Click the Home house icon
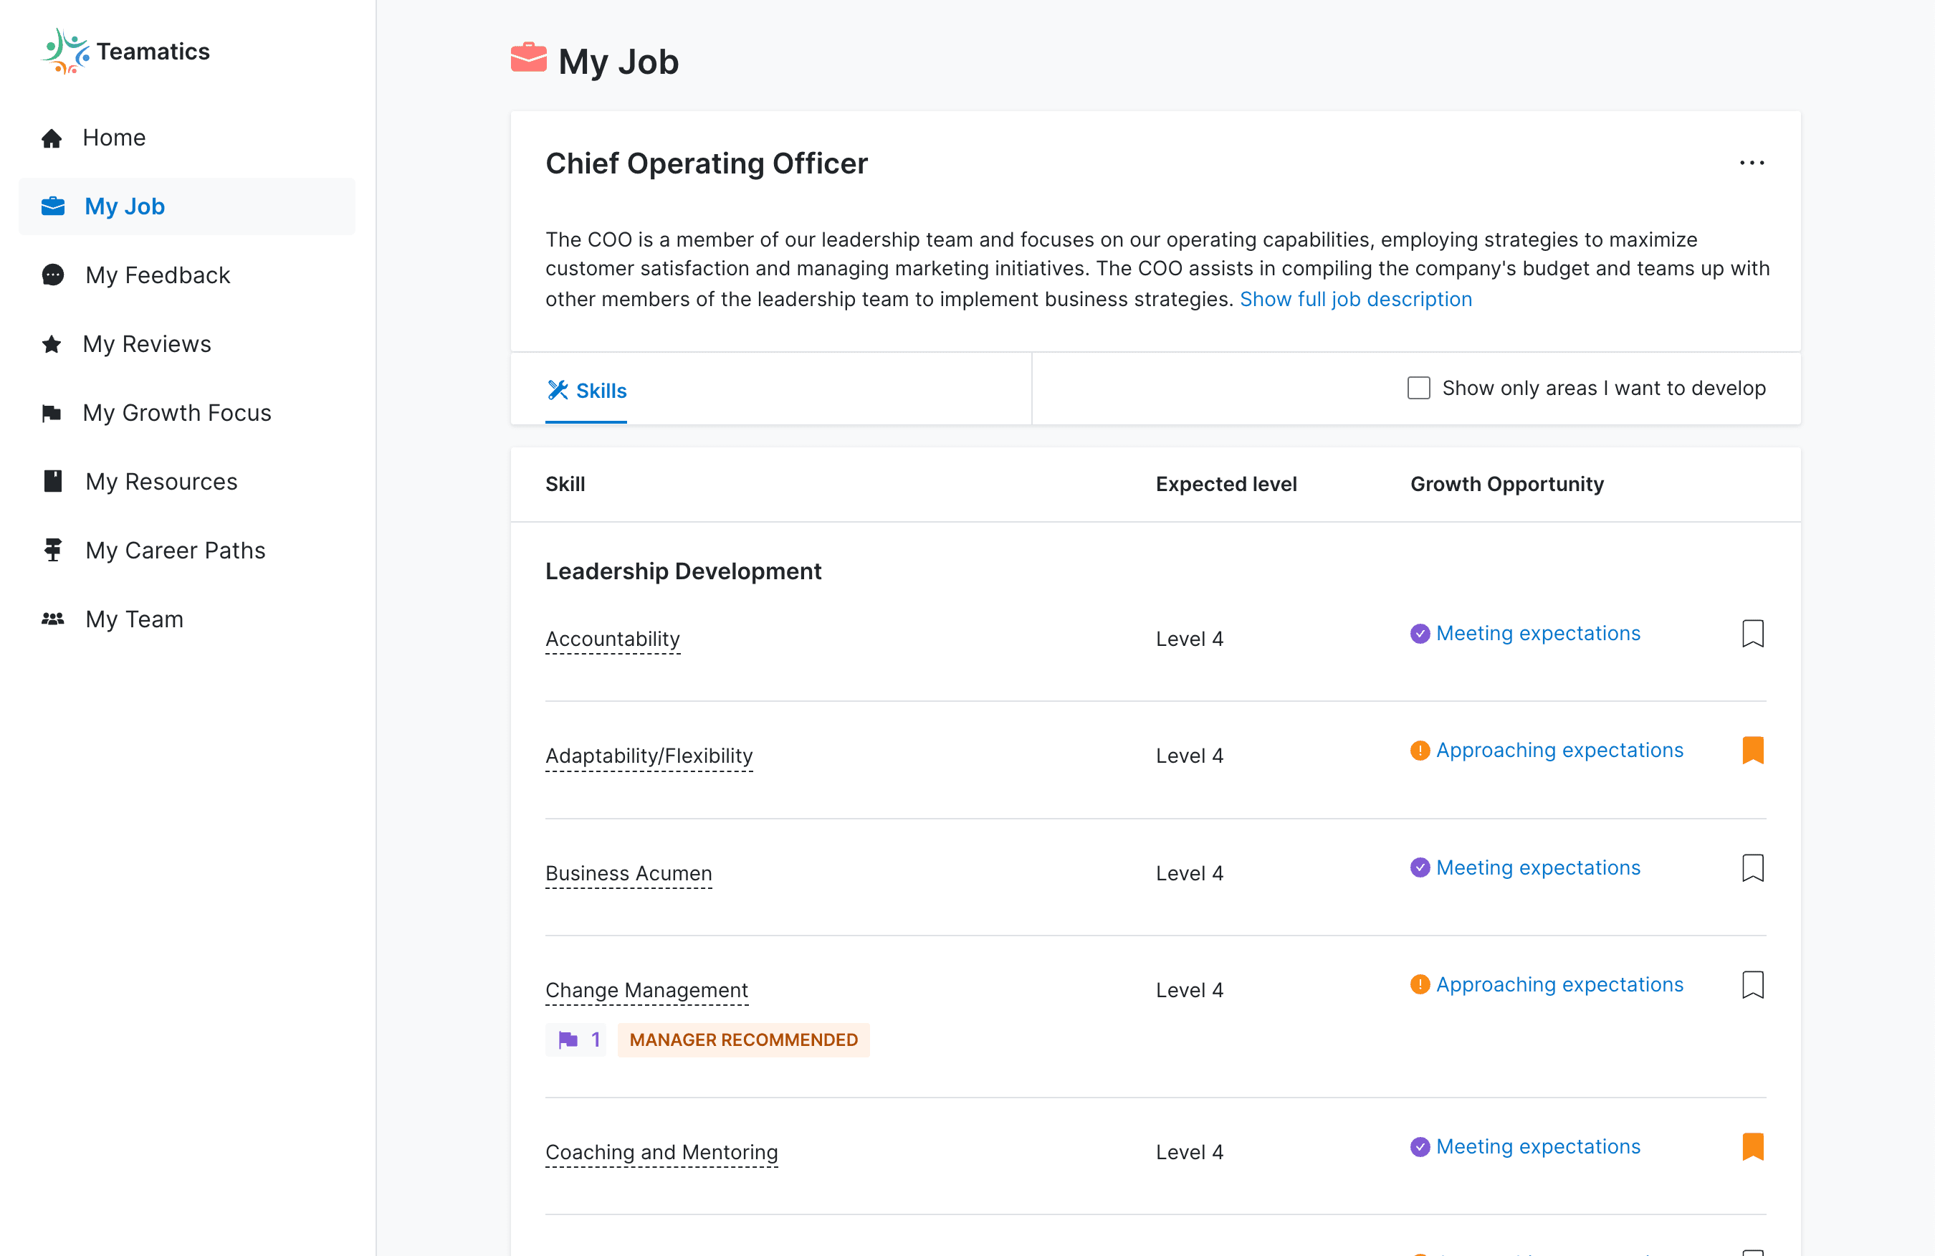 coord(52,138)
